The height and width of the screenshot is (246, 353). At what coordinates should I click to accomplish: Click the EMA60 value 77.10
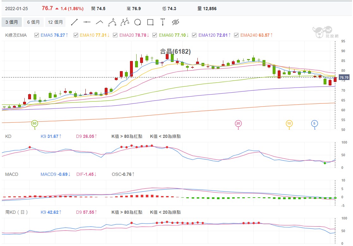coord(180,35)
